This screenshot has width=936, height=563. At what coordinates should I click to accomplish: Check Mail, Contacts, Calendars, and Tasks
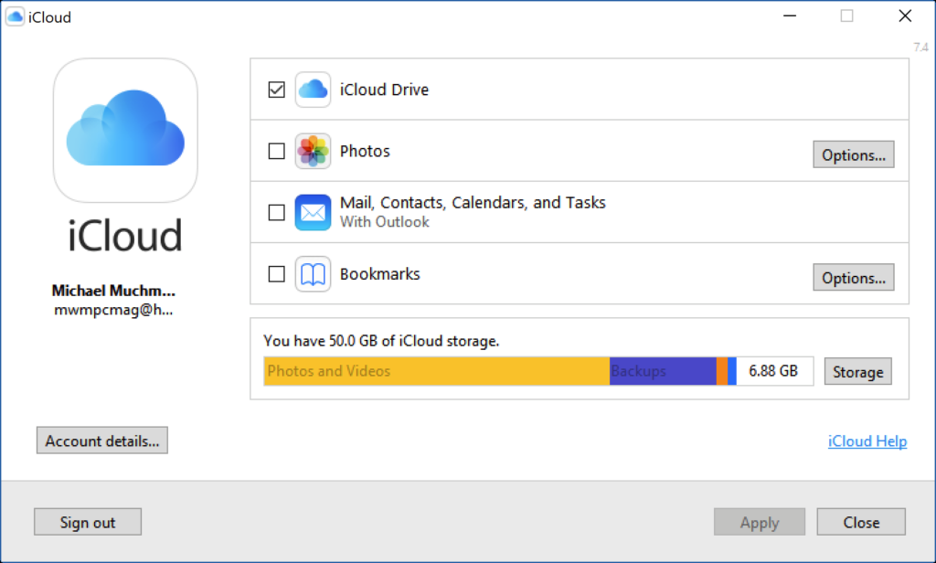coord(276,212)
